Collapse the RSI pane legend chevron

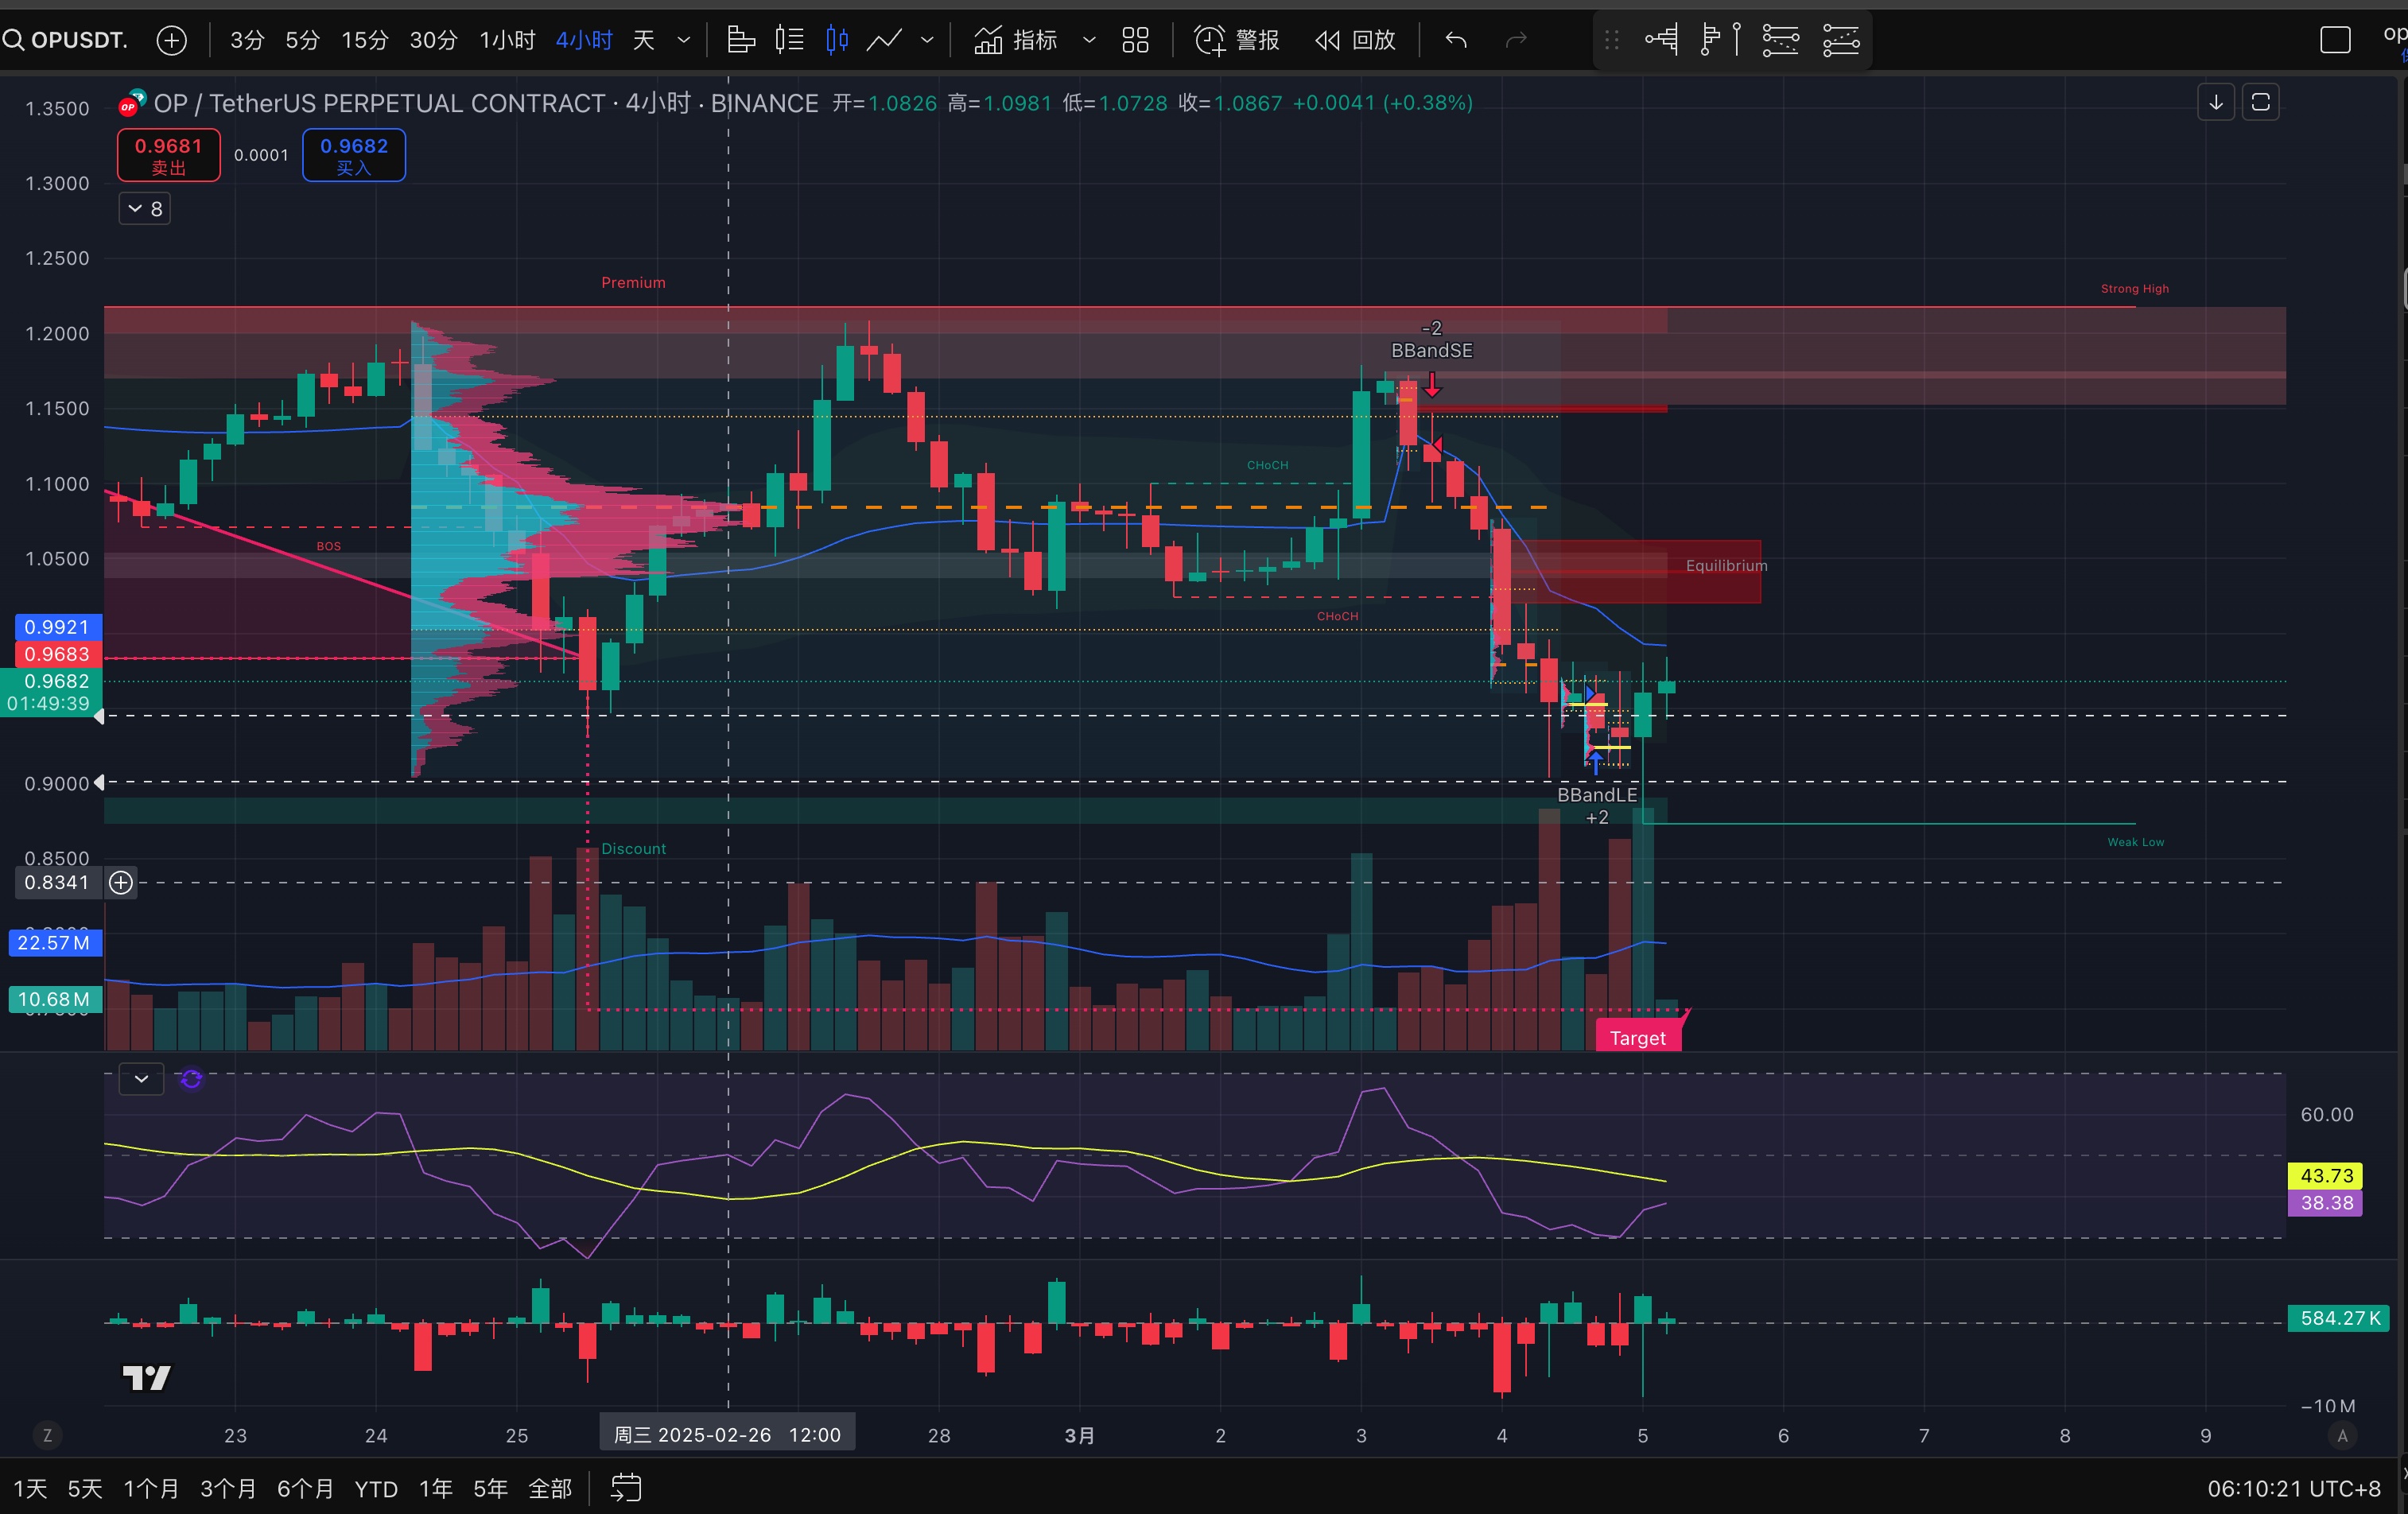pos(141,1079)
